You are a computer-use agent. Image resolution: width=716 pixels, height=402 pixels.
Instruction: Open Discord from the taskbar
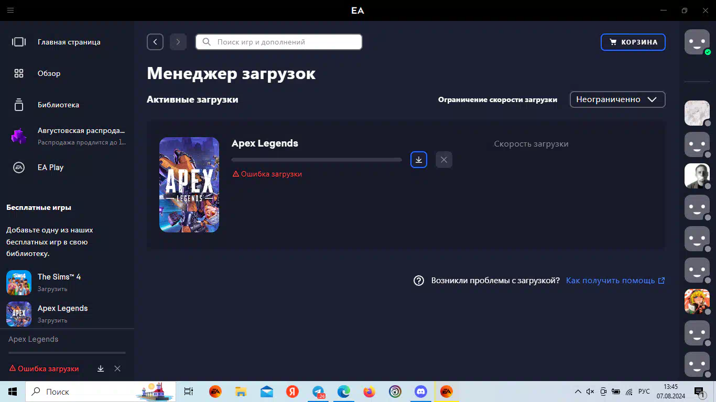click(x=420, y=392)
